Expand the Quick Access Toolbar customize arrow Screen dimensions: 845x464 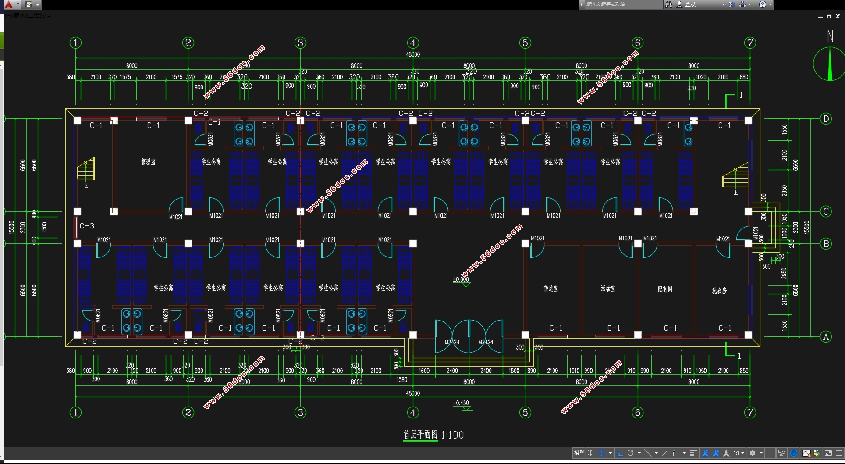(38, 4)
